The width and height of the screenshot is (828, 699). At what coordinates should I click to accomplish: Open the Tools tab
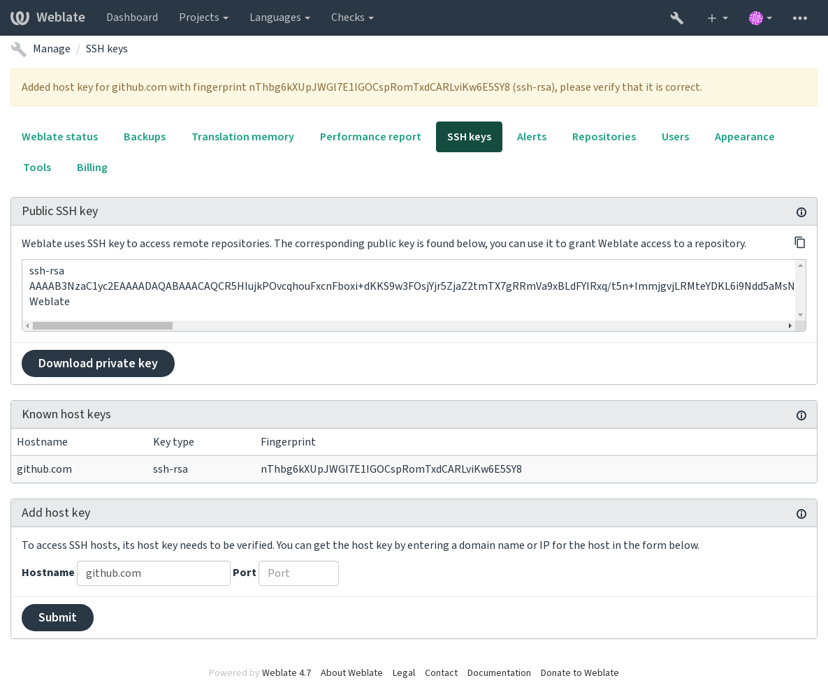tap(37, 167)
